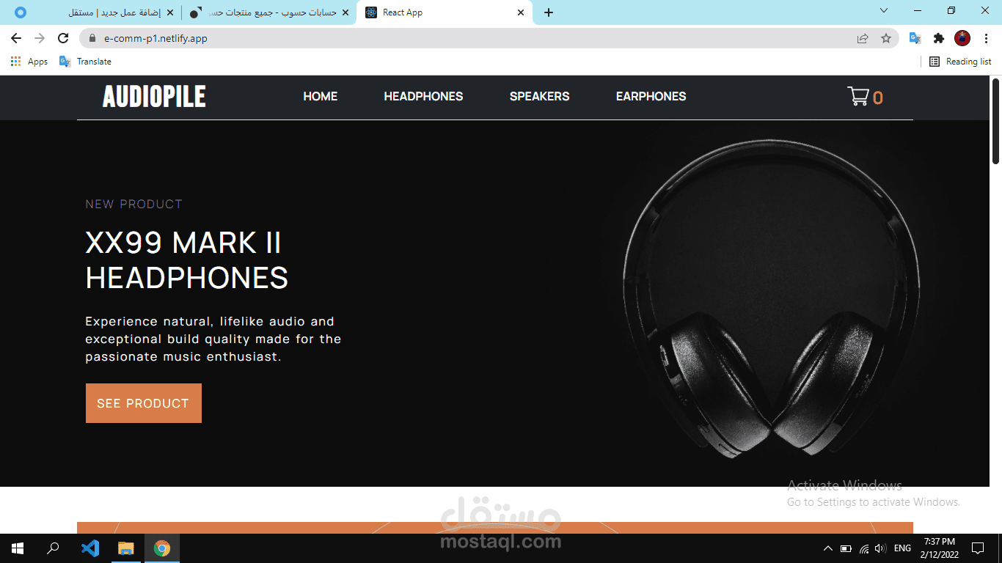1002x563 pixels.
Task: Open the tab search dropdown arrow
Action: click(884, 11)
